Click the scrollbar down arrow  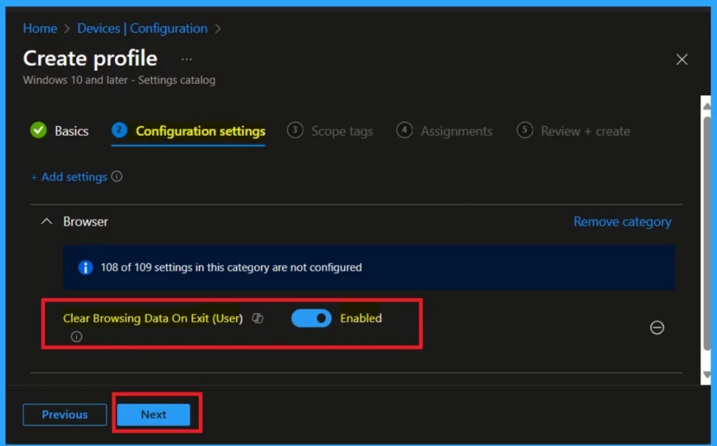tap(706, 375)
